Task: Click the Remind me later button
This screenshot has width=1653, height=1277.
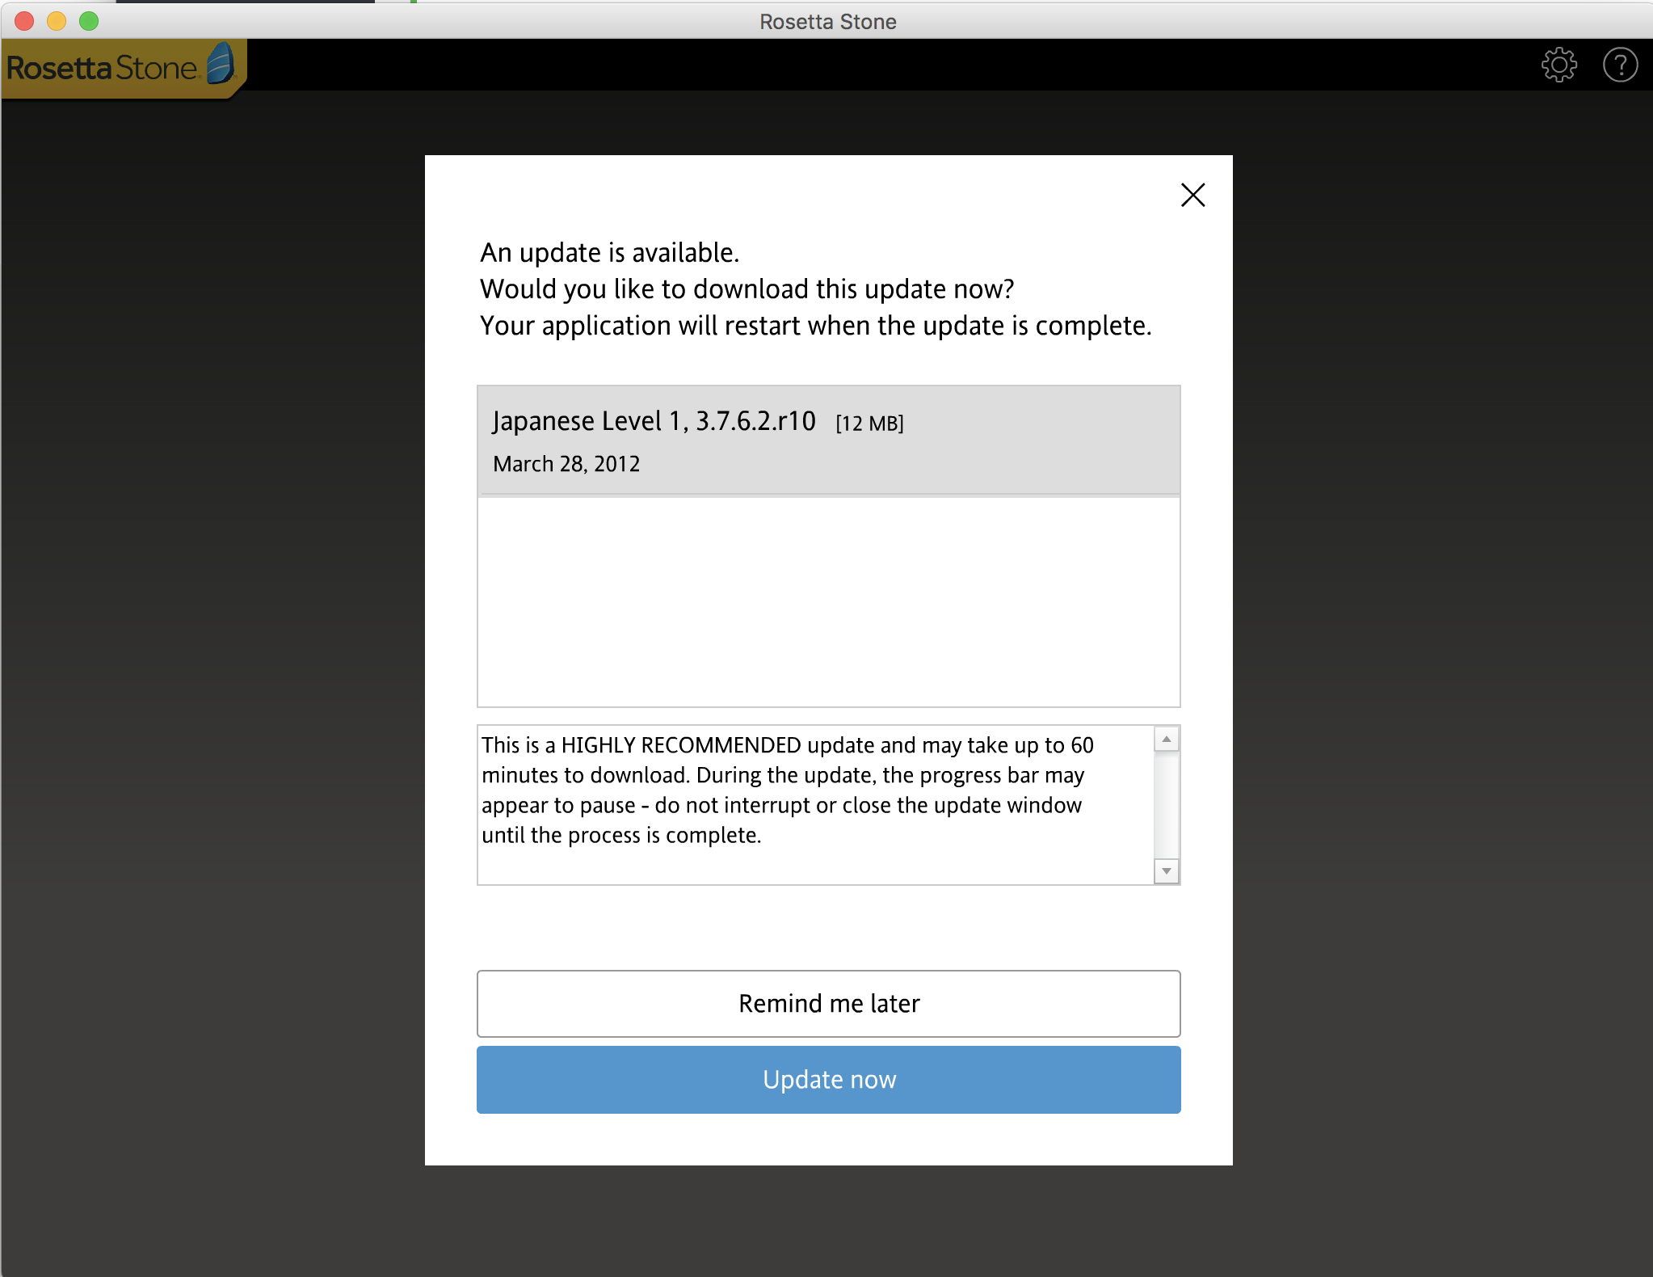Action: click(x=828, y=1004)
